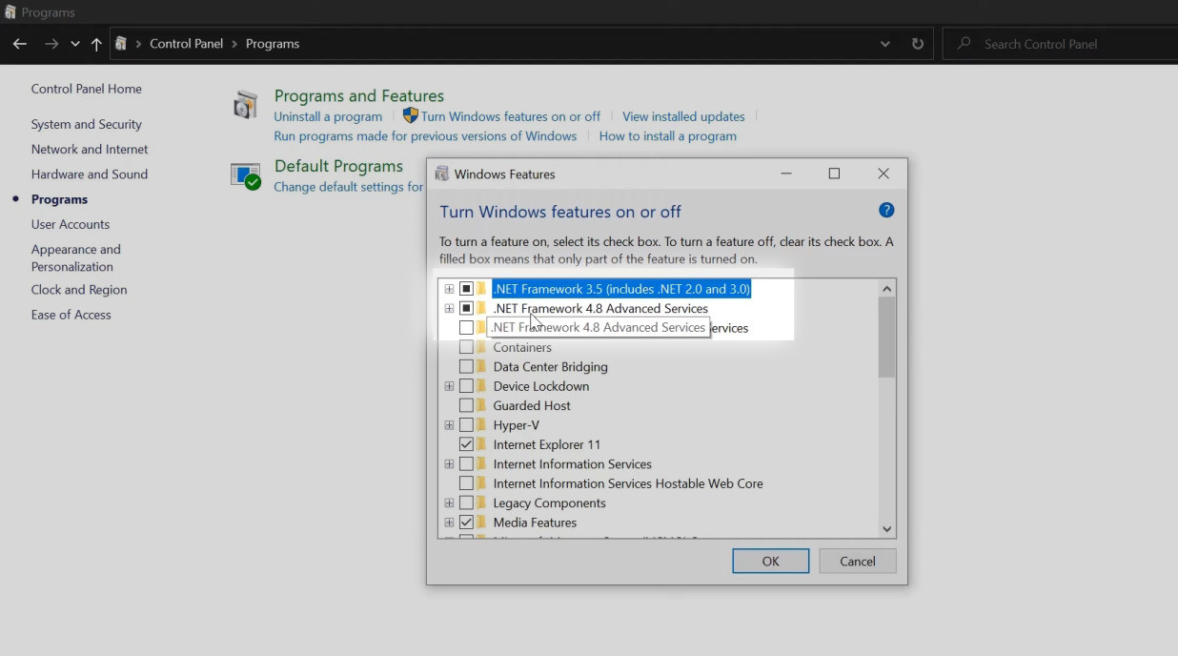Uncheck Media Features
This screenshot has height=656, width=1178.
click(x=467, y=522)
